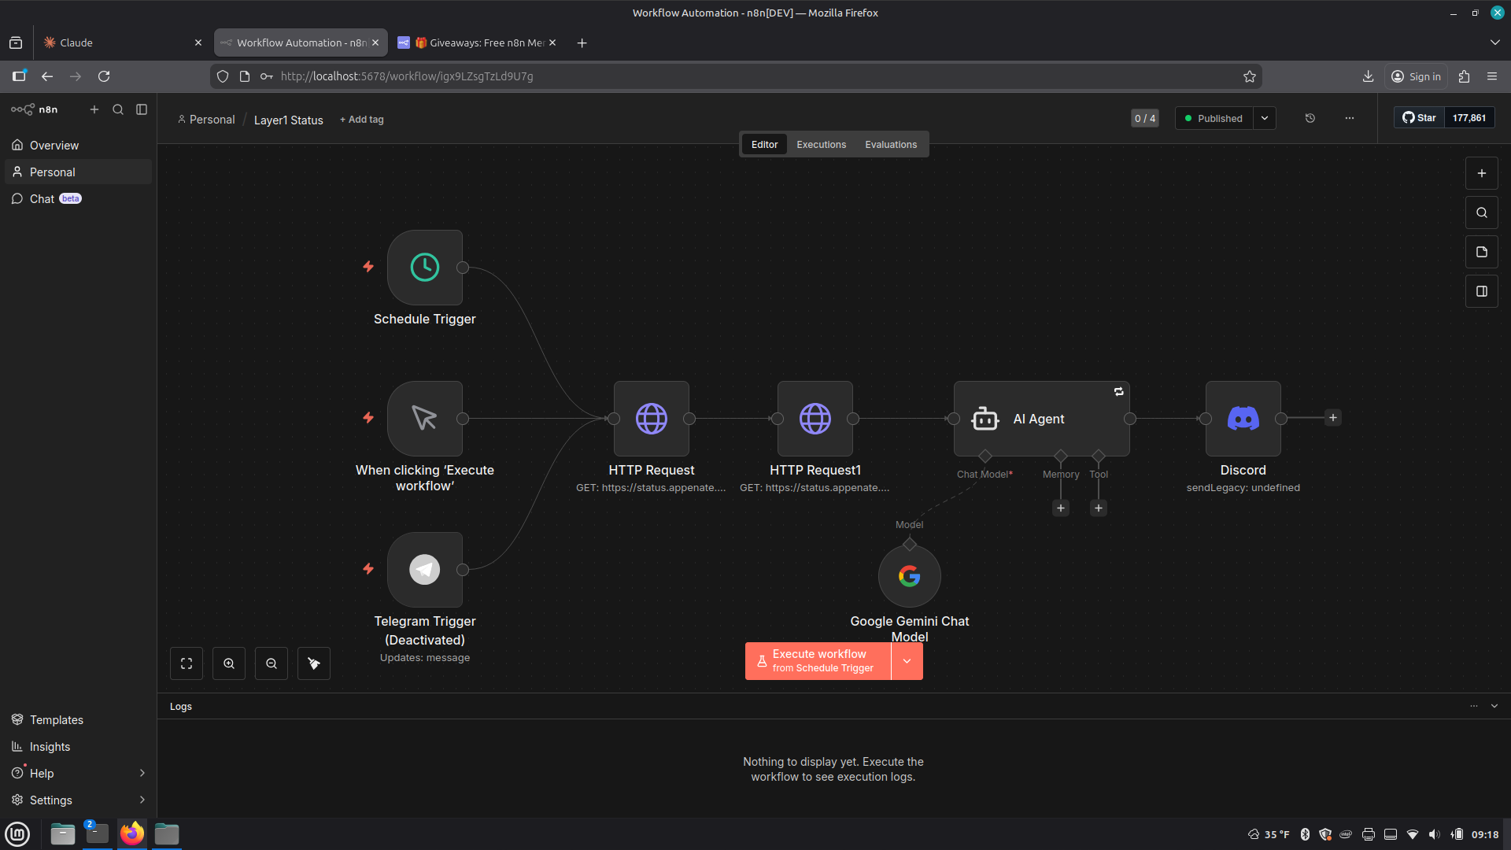Toggle the right side panel icon on the canvas

tap(1482, 291)
